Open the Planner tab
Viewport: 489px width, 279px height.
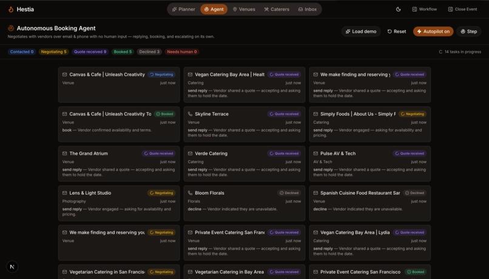coord(184,9)
